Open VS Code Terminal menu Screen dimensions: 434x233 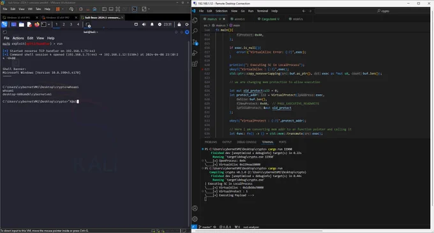click(x=262, y=11)
